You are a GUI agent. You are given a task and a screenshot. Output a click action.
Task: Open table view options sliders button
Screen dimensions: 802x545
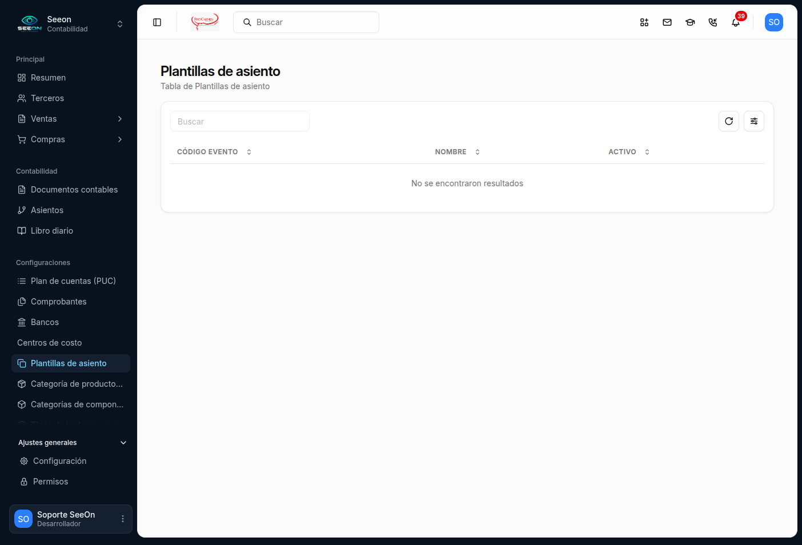click(x=754, y=121)
